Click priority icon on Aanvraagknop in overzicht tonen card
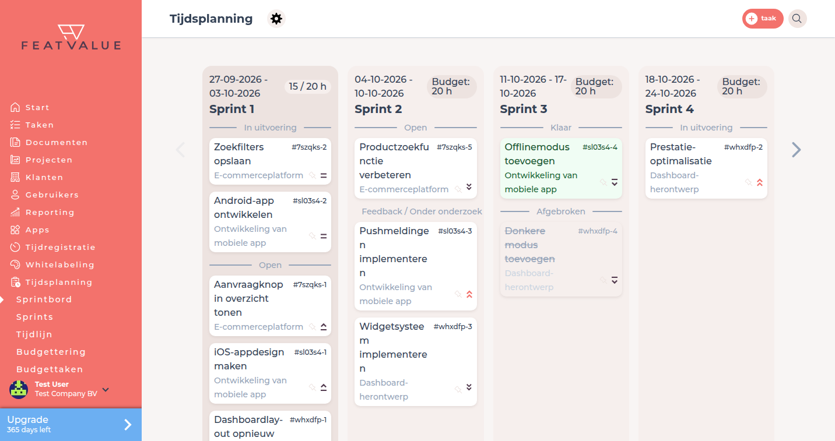The width and height of the screenshot is (835, 441). coord(324,327)
